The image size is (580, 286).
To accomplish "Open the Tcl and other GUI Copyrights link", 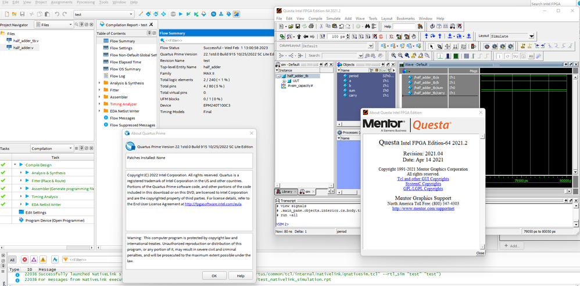I will 423,179.
